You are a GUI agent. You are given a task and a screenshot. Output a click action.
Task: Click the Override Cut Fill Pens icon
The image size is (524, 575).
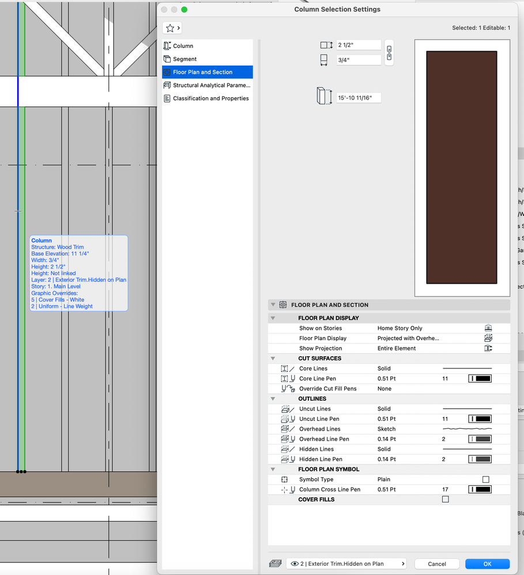point(286,389)
